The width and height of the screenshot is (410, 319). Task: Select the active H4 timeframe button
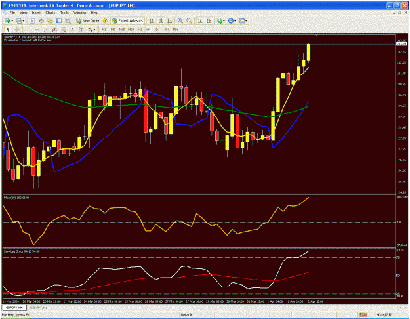148,30
